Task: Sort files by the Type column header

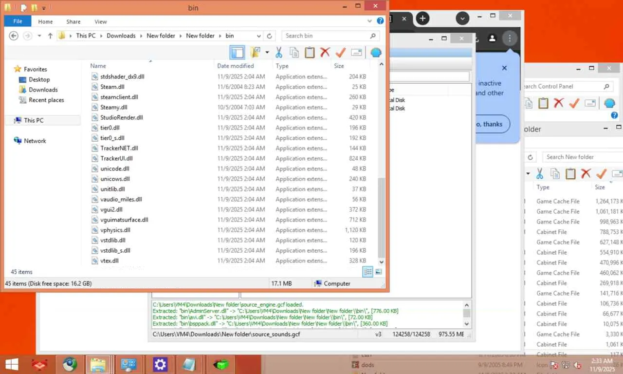Action: [282, 66]
